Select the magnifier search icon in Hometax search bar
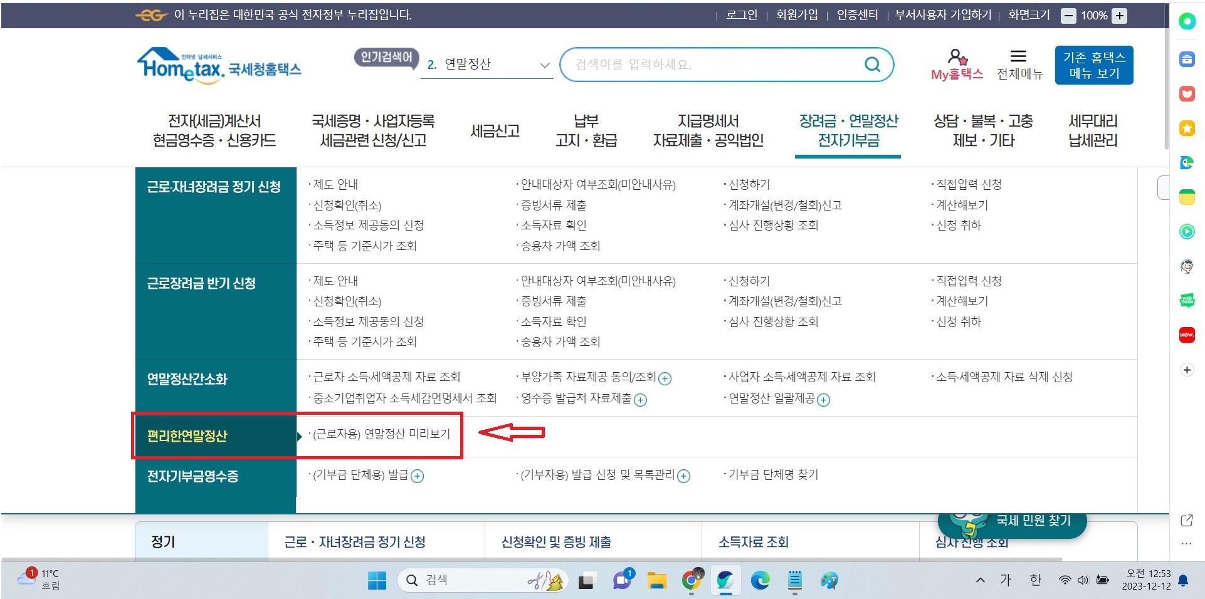1205x599 pixels. click(871, 63)
